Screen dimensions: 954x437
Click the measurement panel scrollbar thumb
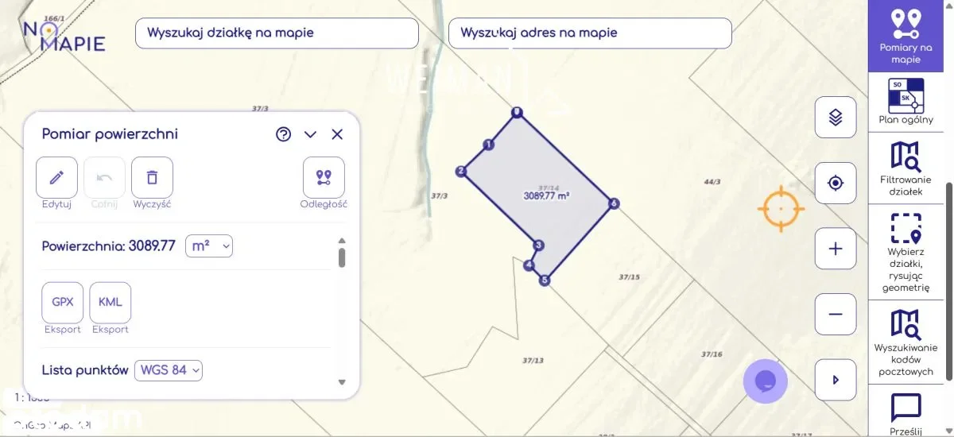pyautogui.click(x=342, y=257)
